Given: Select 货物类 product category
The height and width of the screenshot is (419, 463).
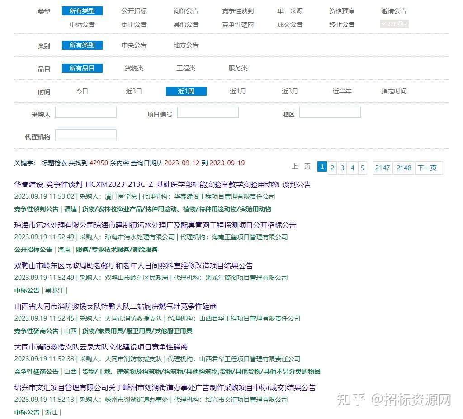Looking at the screenshot, I should click(x=135, y=68).
